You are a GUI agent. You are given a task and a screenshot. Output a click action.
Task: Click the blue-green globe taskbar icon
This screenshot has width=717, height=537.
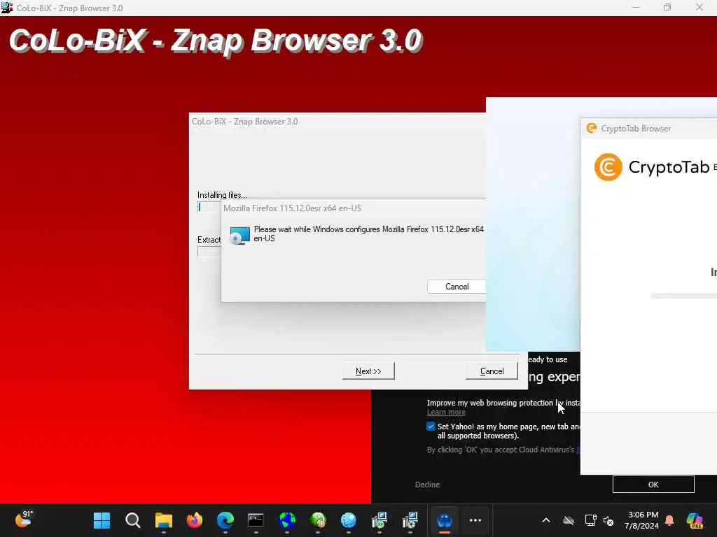[286, 520]
